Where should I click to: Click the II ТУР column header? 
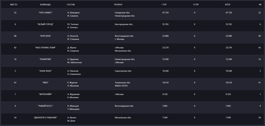pyautogui.click(x=196, y=5)
